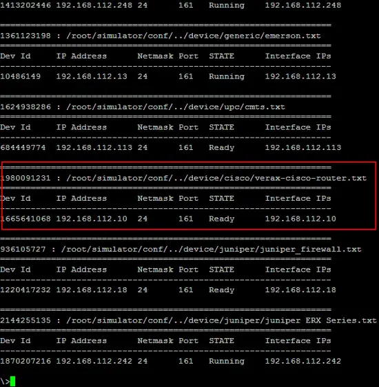The width and height of the screenshot is (379, 387).
Task: Select interface IP 192.168.112.248 in the top row
Action: [x=303, y=5]
